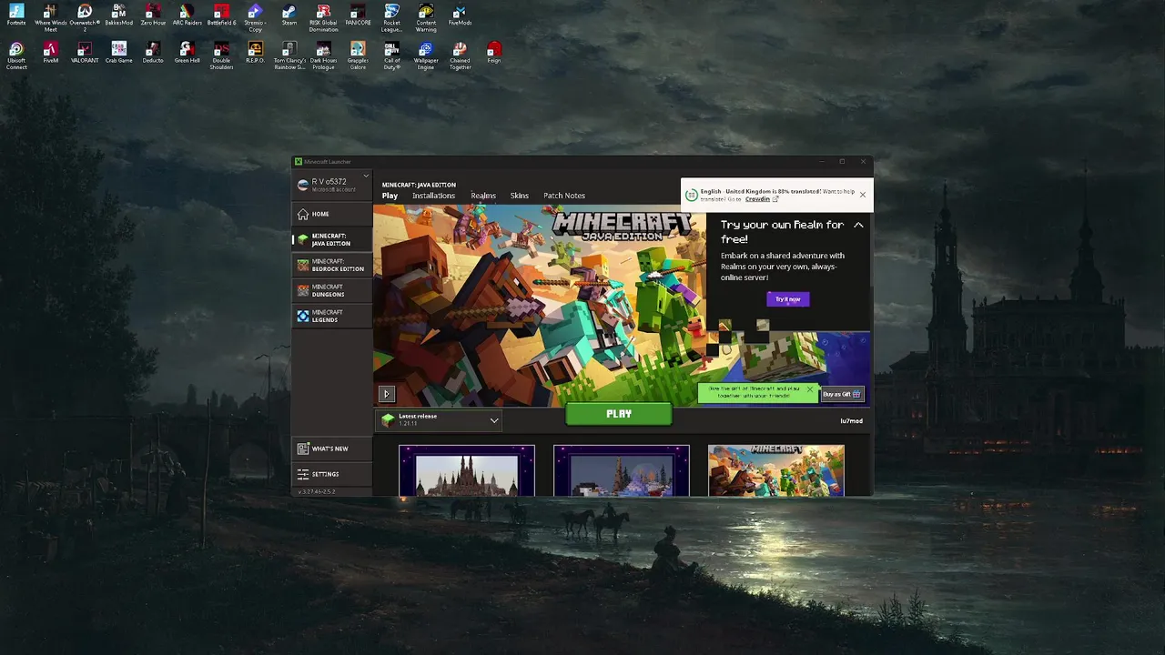Switch to the Realms tab
1165x655 pixels.
pos(483,196)
